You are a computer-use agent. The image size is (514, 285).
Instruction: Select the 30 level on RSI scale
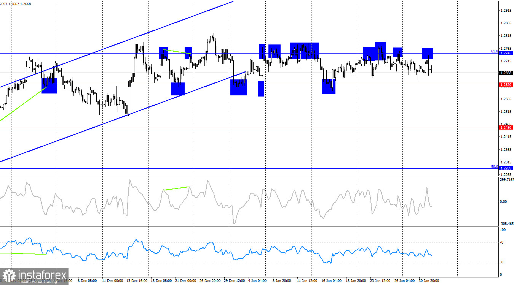[x=502, y=262]
